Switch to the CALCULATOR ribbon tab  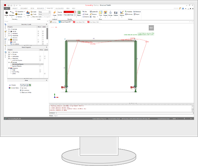point(59,8)
